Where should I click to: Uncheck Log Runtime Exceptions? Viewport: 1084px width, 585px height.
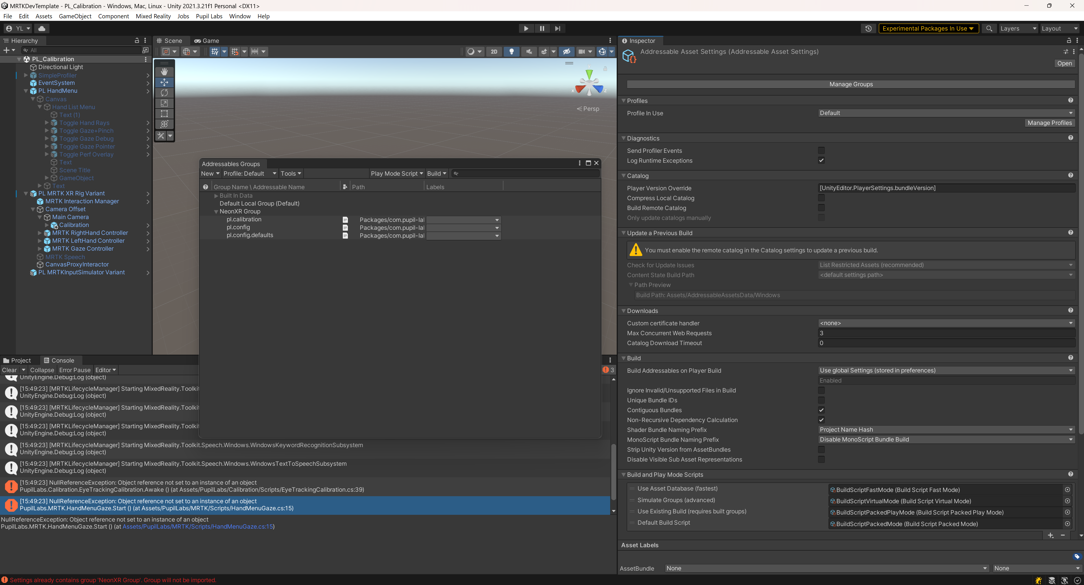pos(821,160)
